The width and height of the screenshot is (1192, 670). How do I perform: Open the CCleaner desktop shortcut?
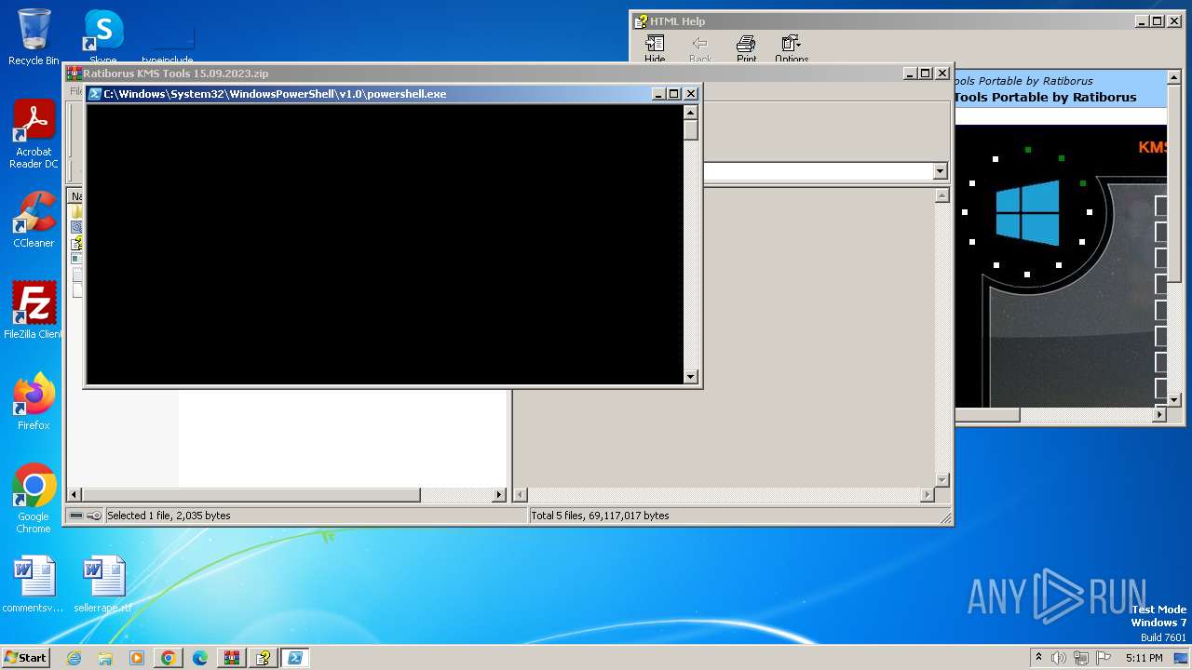[34, 220]
